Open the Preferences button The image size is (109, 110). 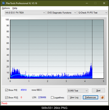tap(90, 97)
